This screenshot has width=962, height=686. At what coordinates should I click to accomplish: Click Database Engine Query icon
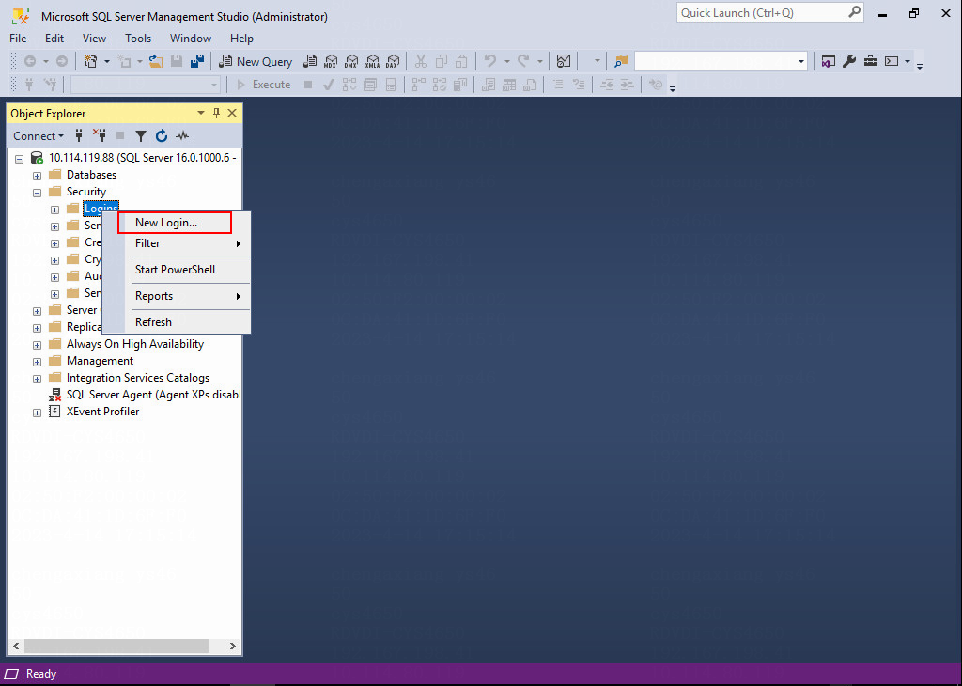(x=310, y=61)
